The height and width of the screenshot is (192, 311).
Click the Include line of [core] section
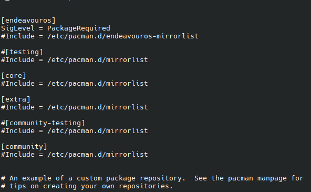pyautogui.click(x=75, y=84)
